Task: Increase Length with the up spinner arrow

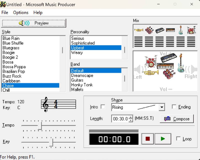Action: [x=131, y=117]
